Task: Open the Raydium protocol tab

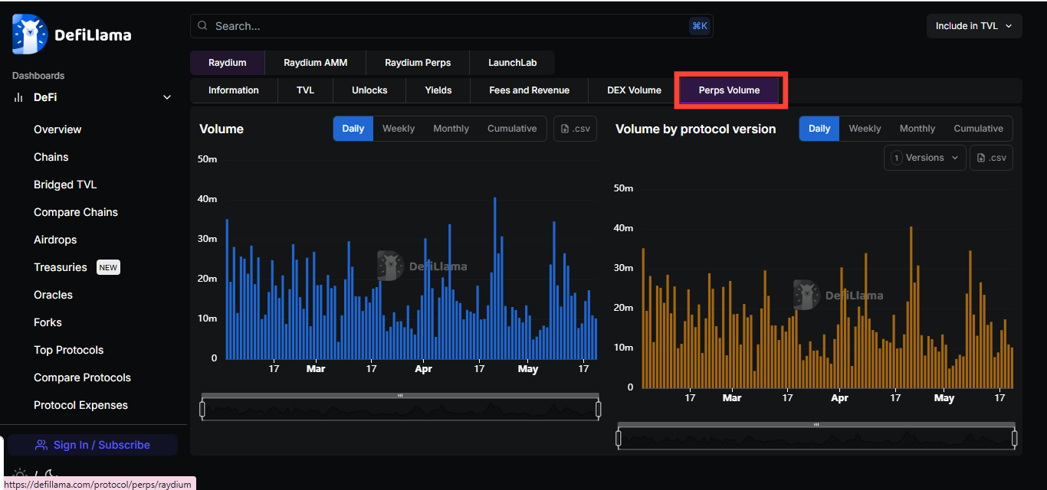Action: [x=228, y=63]
